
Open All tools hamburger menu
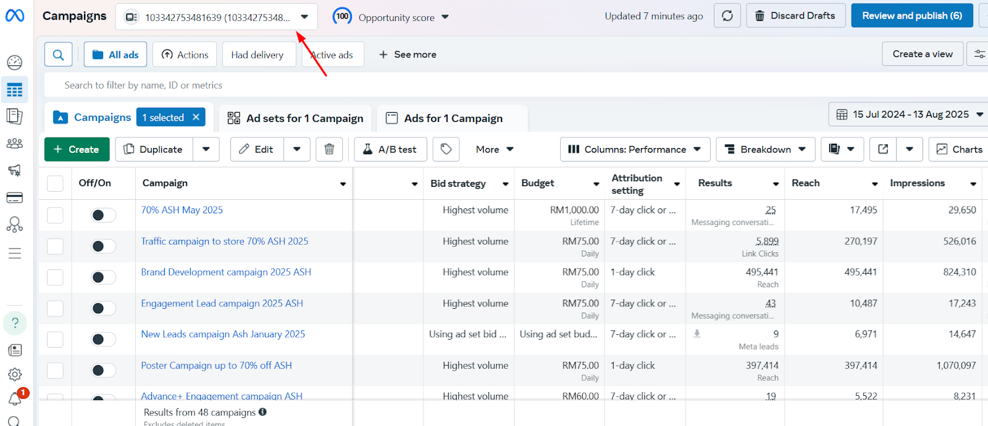coord(15,253)
